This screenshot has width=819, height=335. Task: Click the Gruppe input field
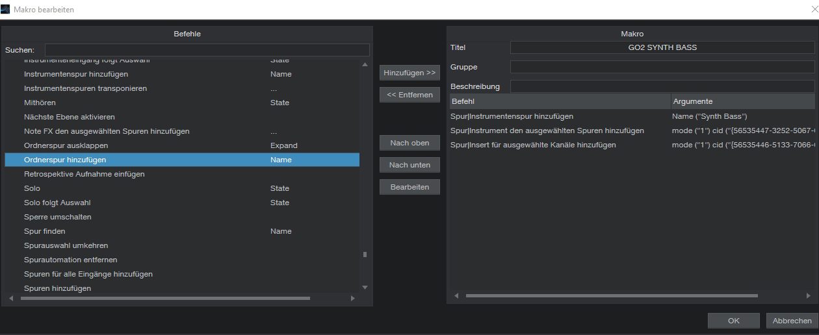[662, 67]
